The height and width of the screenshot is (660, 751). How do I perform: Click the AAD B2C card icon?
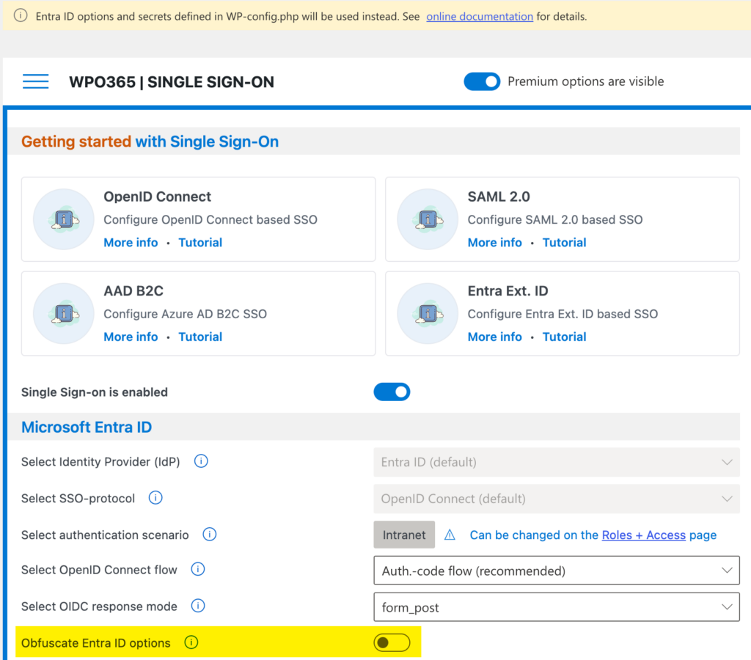coord(64,314)
